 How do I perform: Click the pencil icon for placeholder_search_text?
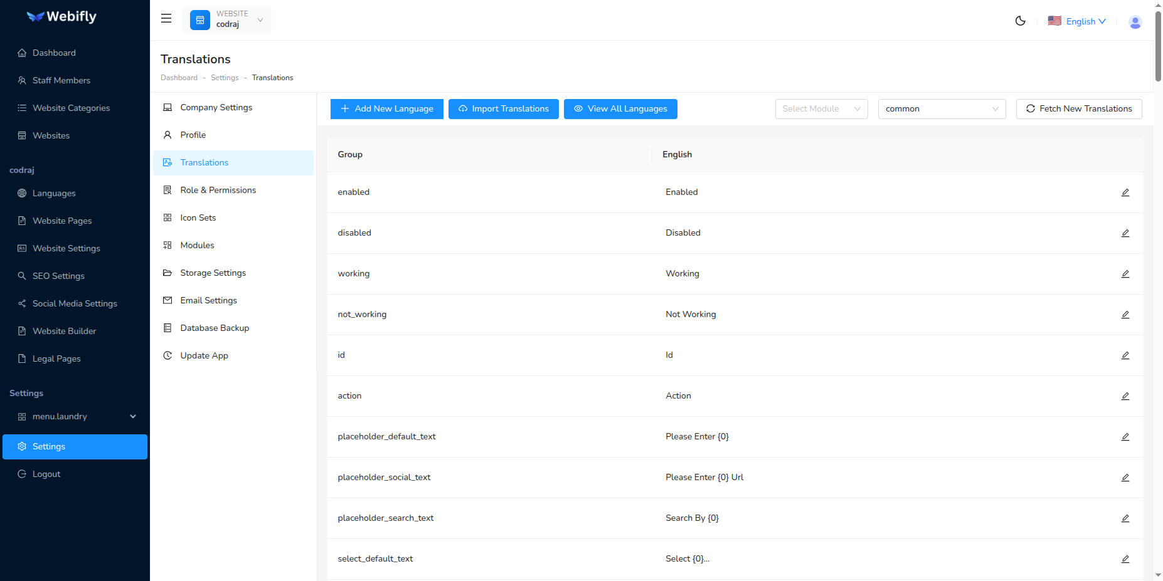[x=1125, y=518]
